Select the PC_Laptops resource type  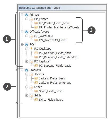coord(42,61)
